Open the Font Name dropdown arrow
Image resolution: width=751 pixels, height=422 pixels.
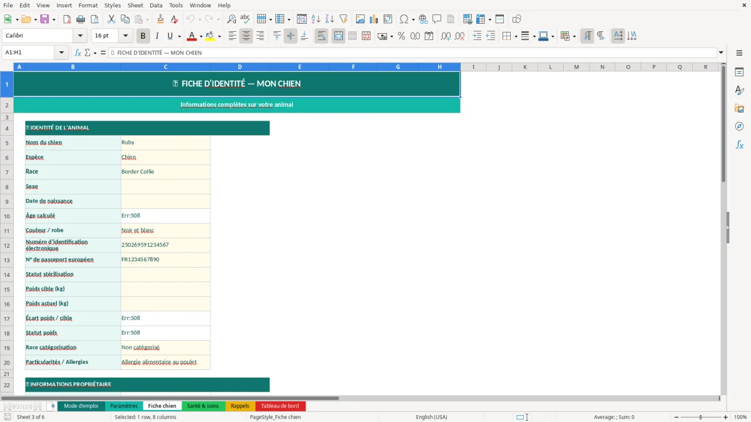pyautogui.click(x=79, y=36)
